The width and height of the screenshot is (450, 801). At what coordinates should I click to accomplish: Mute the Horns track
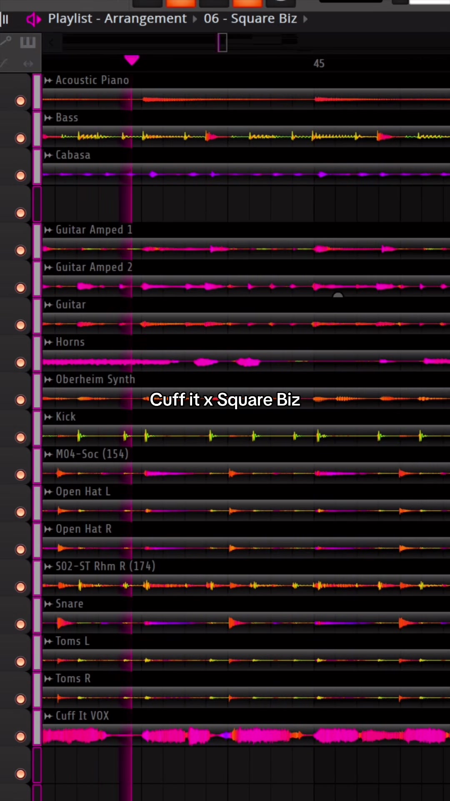(x=20, y=363)
